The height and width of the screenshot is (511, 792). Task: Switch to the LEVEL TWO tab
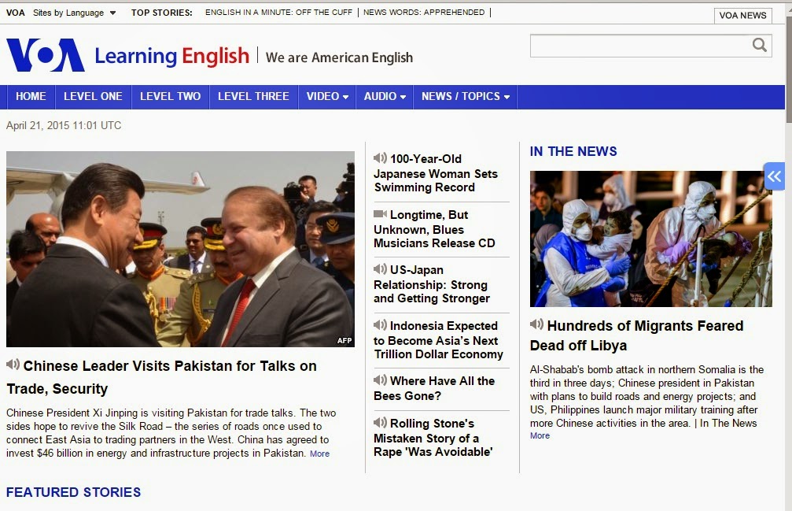[170, 96]
